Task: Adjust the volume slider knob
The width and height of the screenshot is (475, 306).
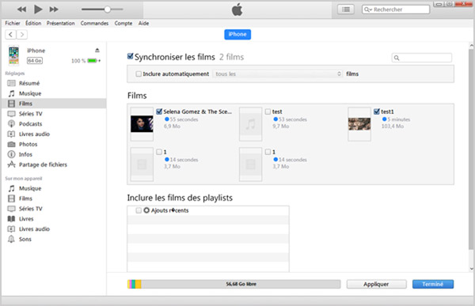Action: pos(107,9)
